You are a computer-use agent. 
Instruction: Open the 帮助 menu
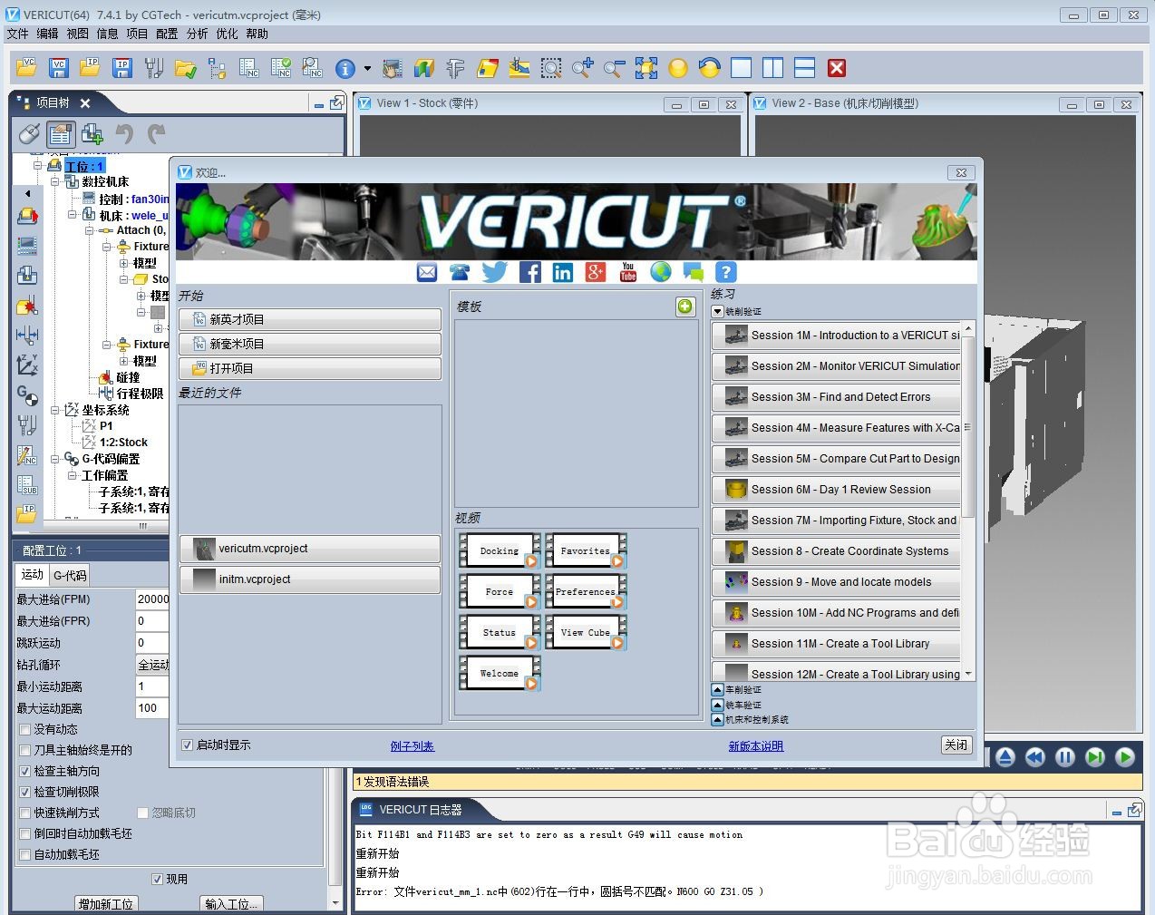click(x=257, y=34)
